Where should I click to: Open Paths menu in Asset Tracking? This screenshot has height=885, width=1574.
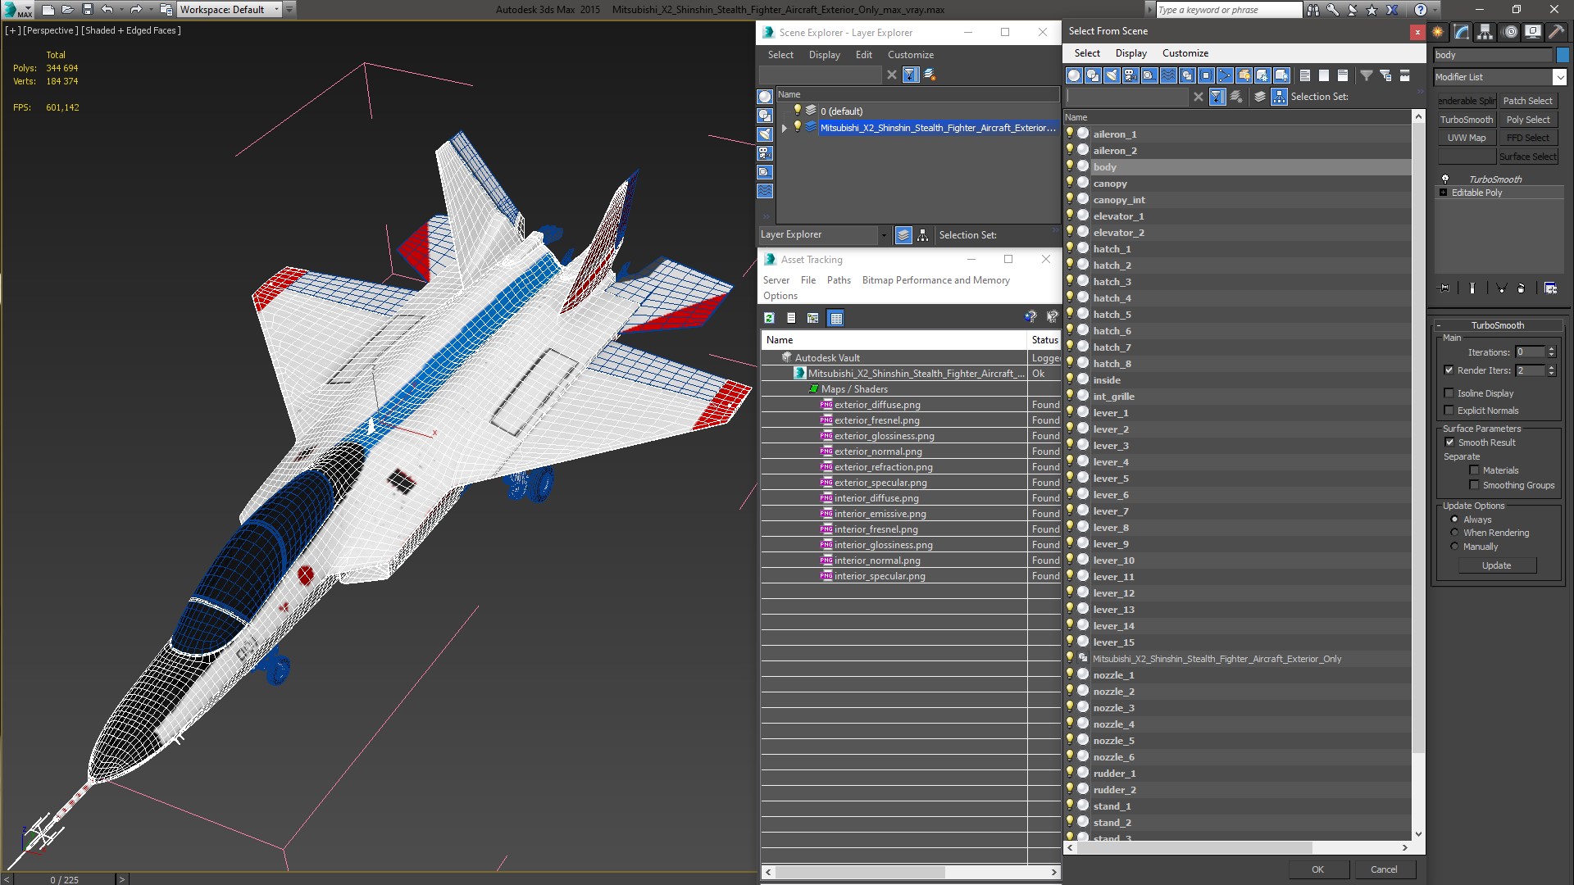(839, 280)
